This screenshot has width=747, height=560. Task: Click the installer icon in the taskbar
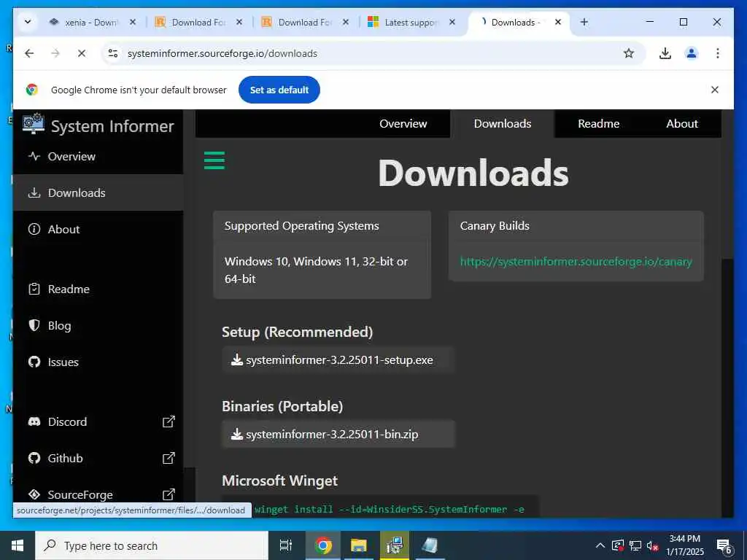395,545
